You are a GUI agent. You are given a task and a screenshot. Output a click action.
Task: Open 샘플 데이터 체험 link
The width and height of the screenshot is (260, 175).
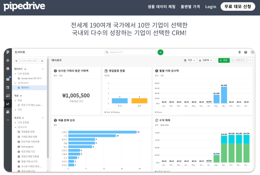pos(161,7)
